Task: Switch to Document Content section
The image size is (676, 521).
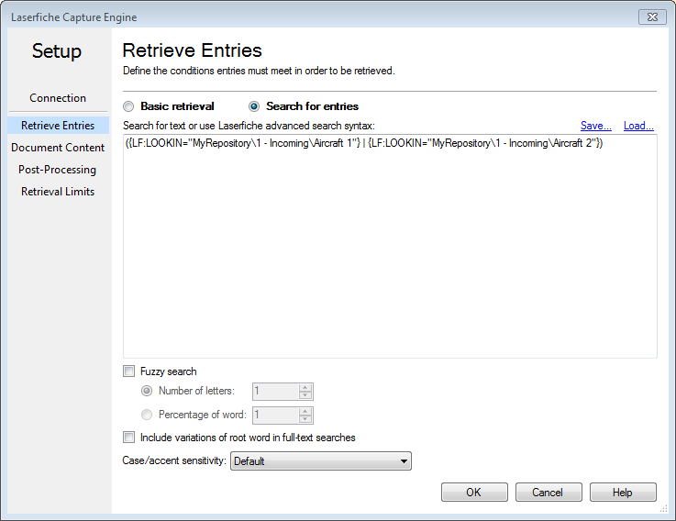Action: 58,148
